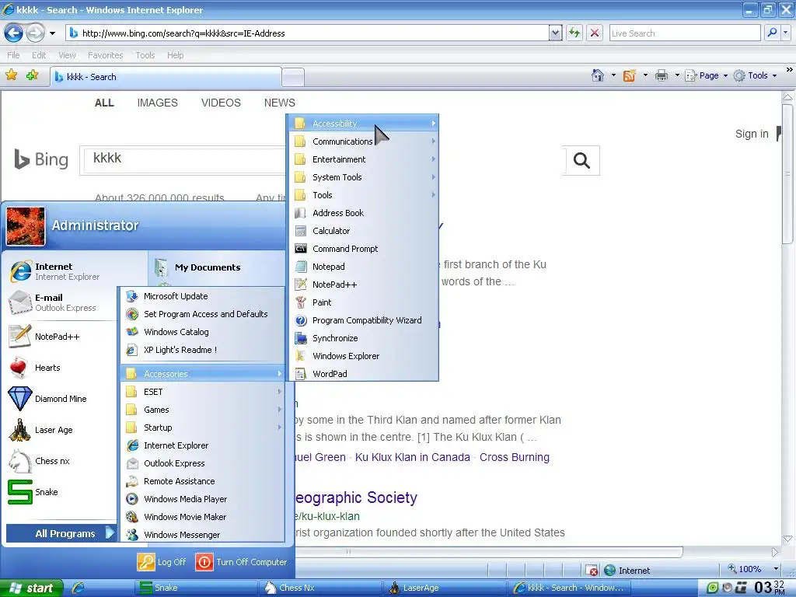Click Internet Explorer quick launch icon
796x597 pixels.
pyautogui.click(x=79, y=588)
